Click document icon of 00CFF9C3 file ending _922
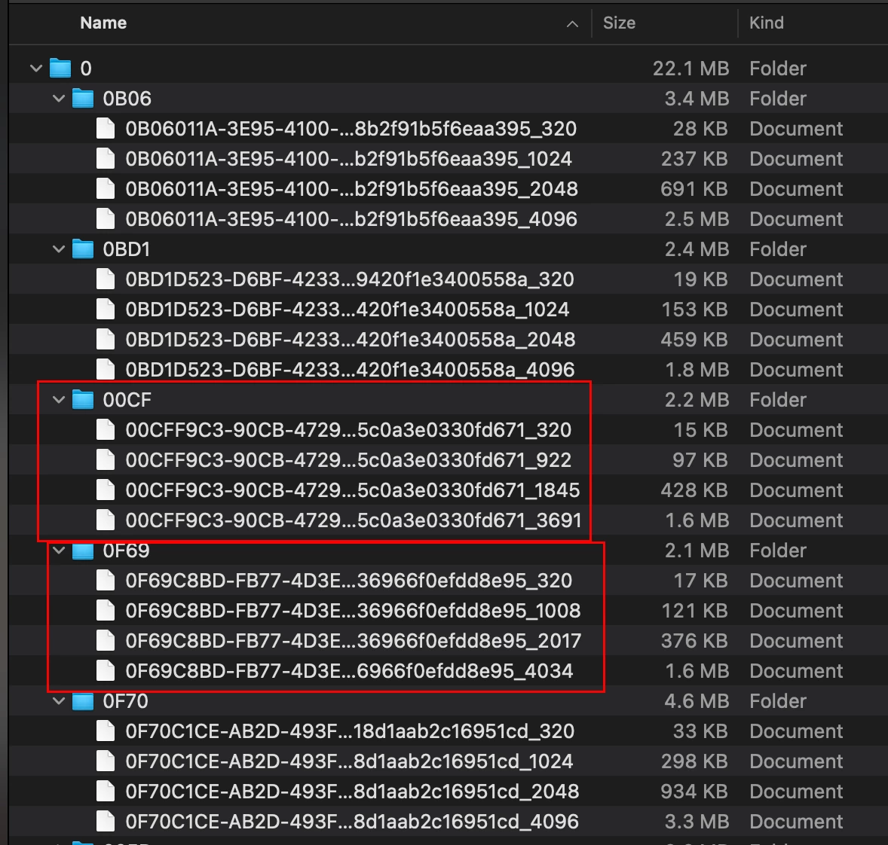888x845 pixels. 106,459
